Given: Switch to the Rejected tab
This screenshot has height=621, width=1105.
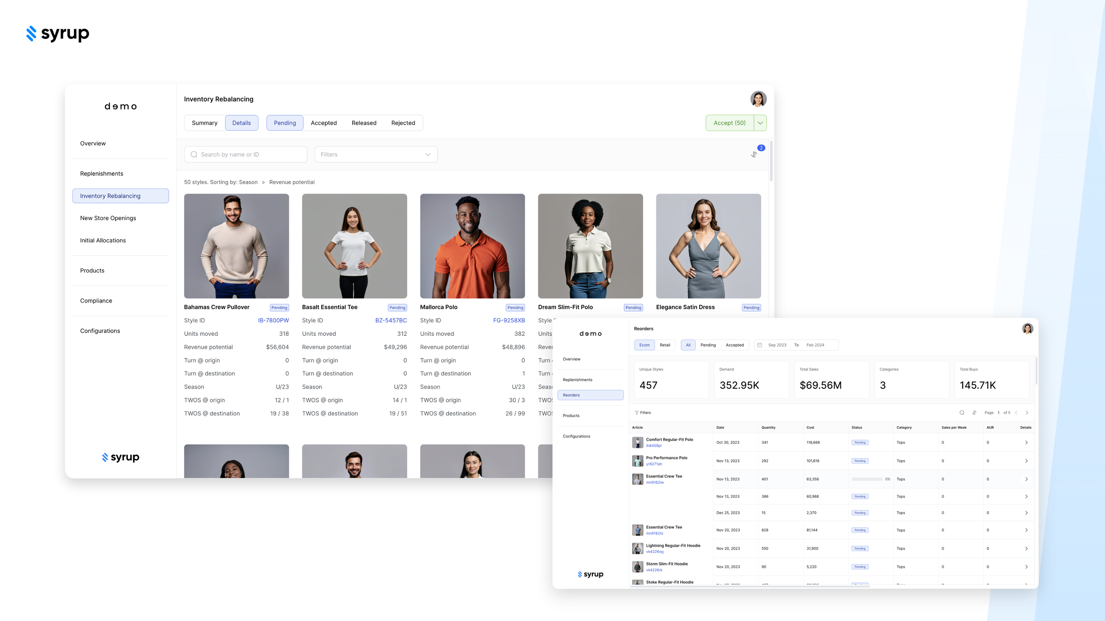Looking at the screenshot, I should [403, 123].
